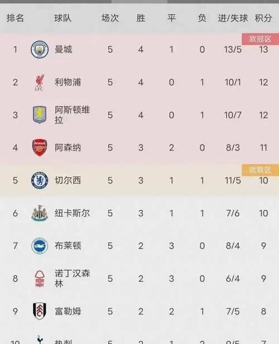This screenshot has height=344, width=279.
Task: Click the Chelsea club badge
Action: point(40,180)
